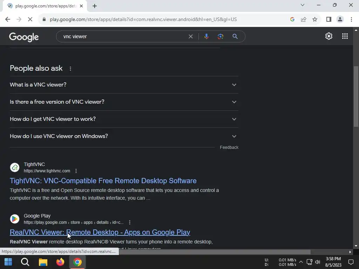Share this page from the address bar
The image size is (359, 269).
coord(304,20)
